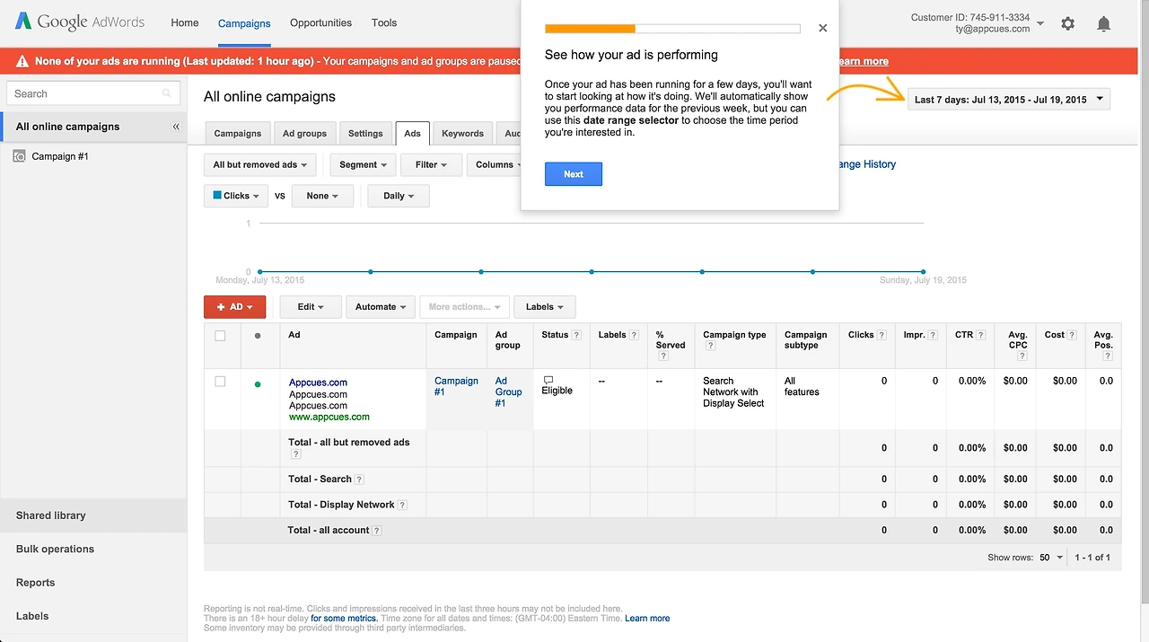Click the Next button in the popup
1149x642 pixels.
point(574,174)
